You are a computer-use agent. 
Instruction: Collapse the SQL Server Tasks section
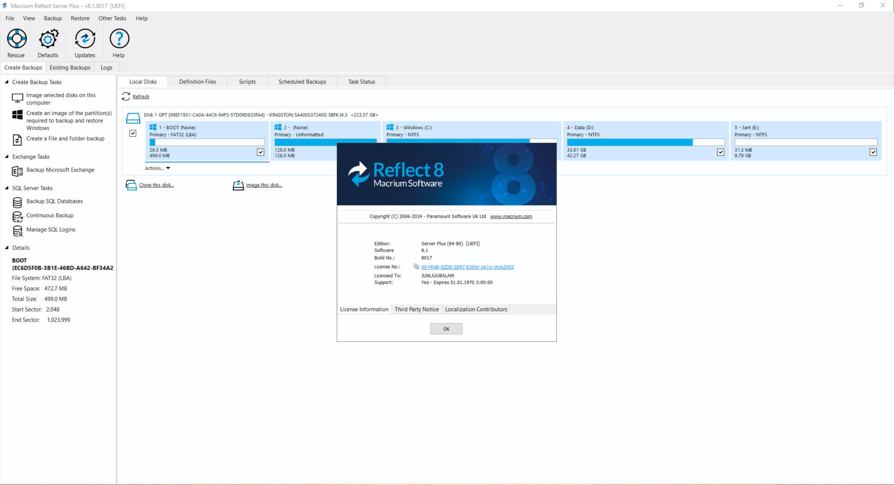(7, 188)
